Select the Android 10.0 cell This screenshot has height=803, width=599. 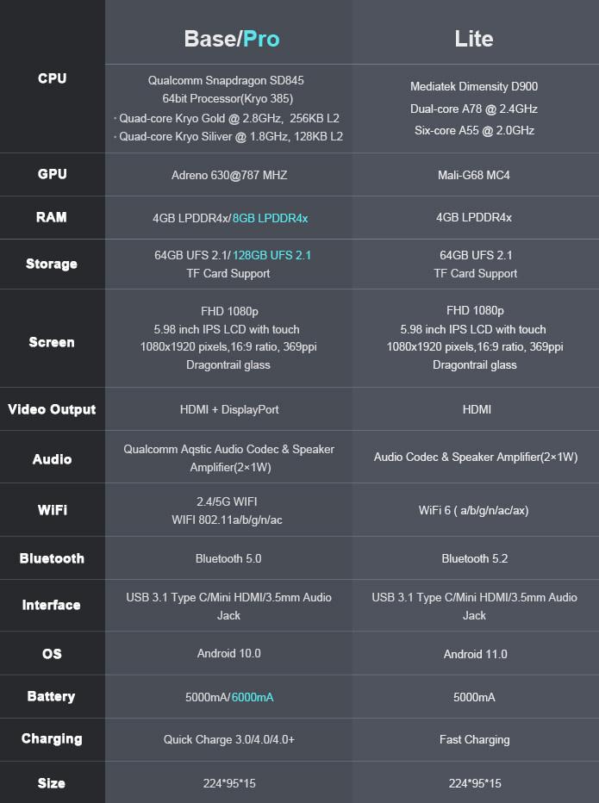tap(229, 654)
